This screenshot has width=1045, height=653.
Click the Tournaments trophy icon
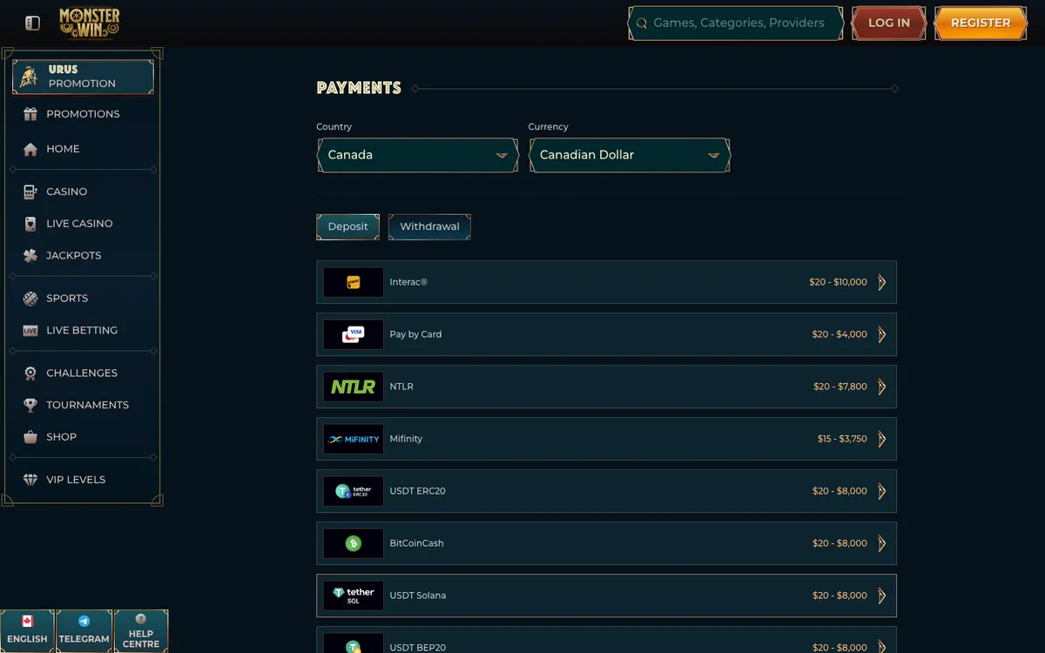click(x=30, y=405)
